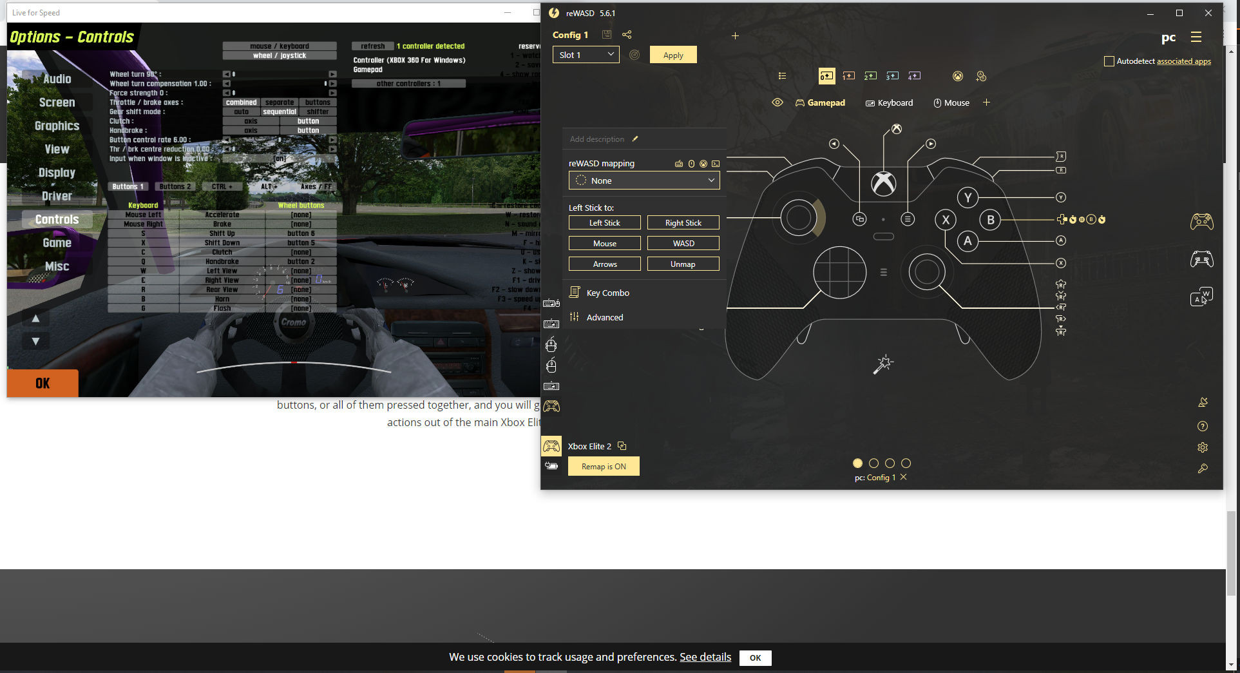
Task: Click the Unmap button for left stick
Action: coord(683,264)
